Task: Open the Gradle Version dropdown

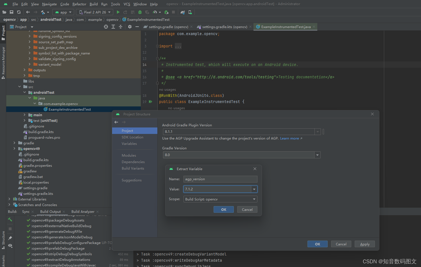Action: 317,155
